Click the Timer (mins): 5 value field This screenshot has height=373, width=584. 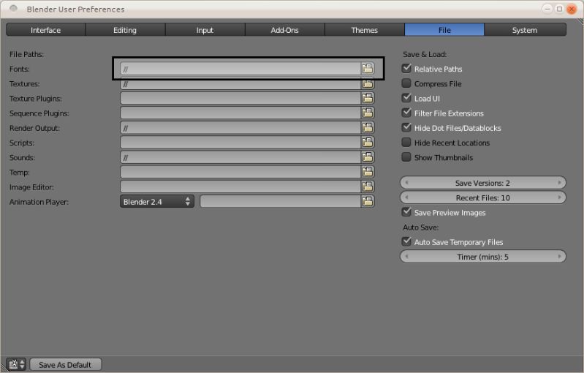pyautogui.click(x=482, y=257)
